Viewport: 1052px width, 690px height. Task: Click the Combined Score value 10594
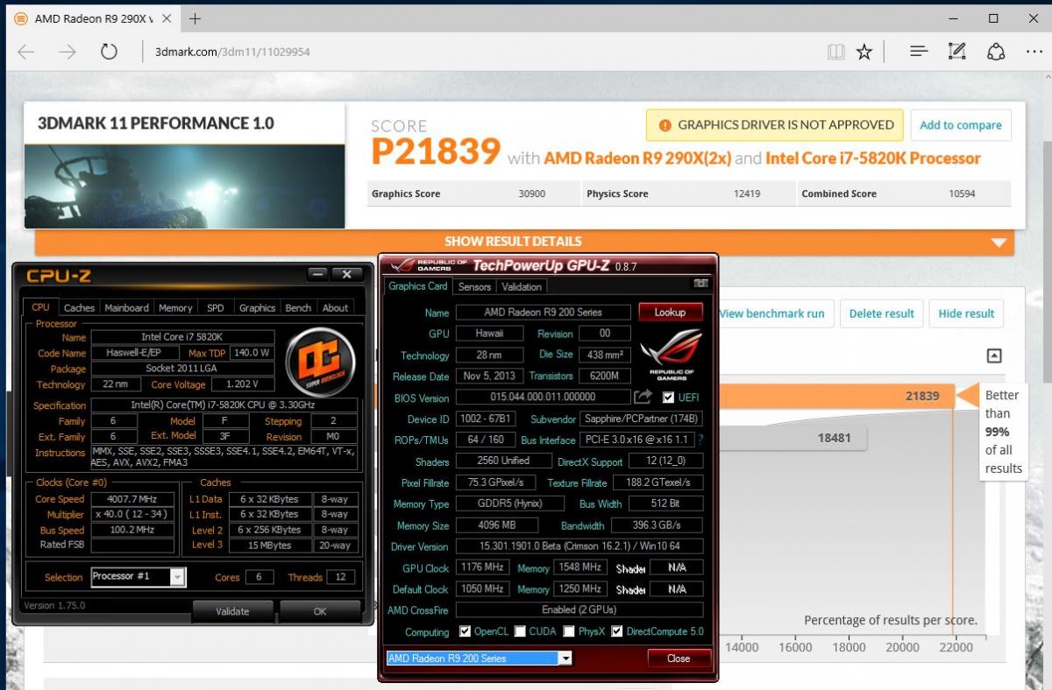962,194
